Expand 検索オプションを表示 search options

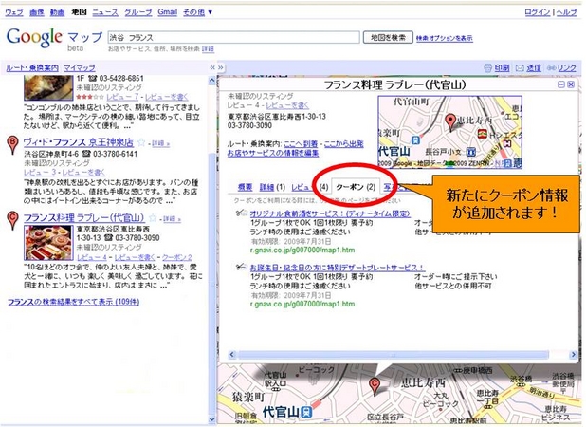[x=446, y=38]
